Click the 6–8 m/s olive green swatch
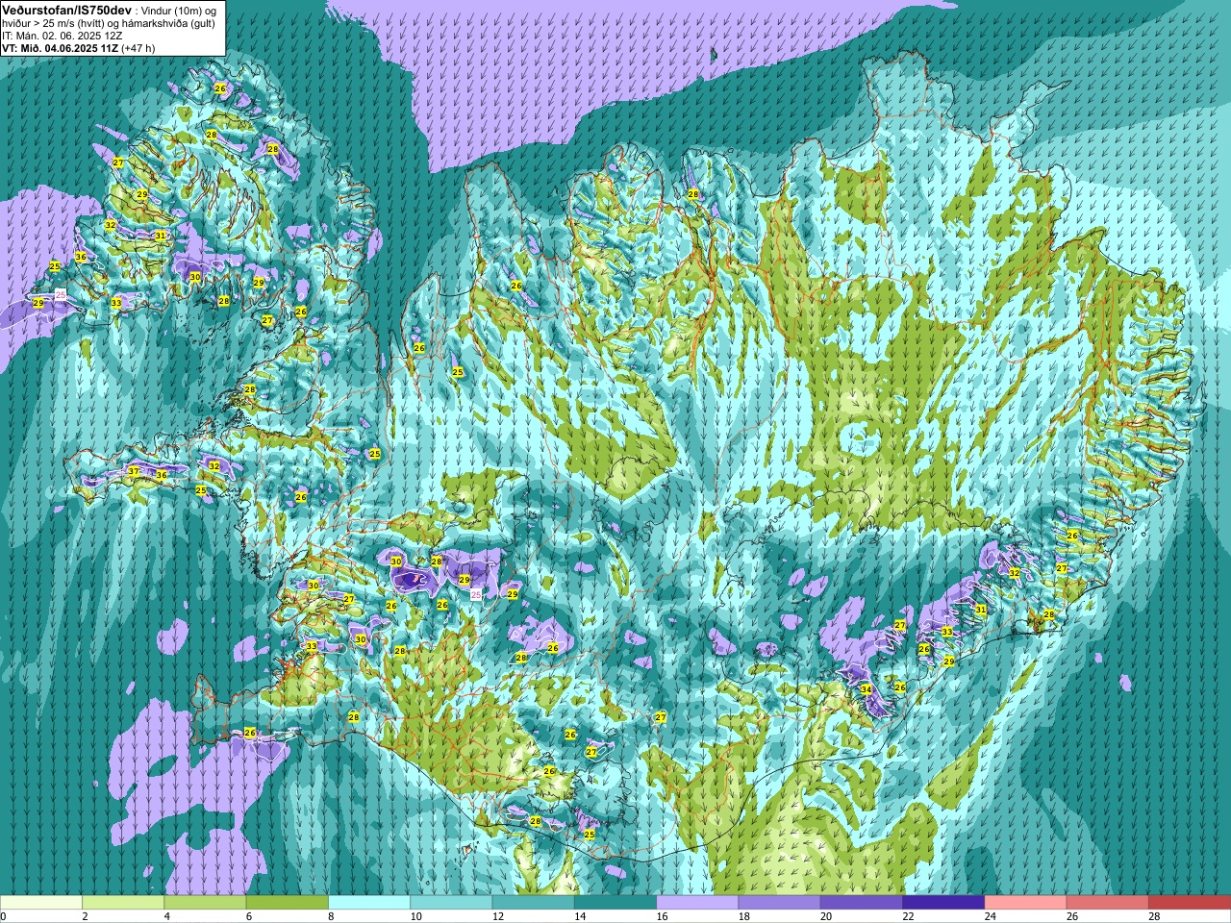Viewport: 1231px width, 923px height. pyautogui.click(x=288, y=903)
